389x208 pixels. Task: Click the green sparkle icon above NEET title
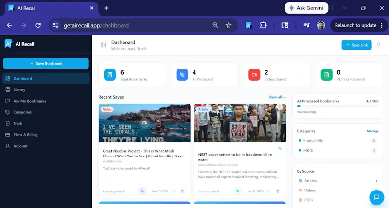point(280,148)
